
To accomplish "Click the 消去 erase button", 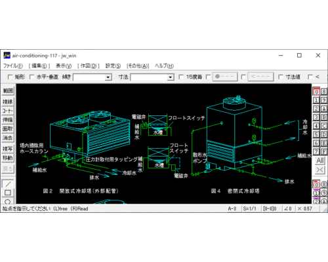I will click(8, 138).
